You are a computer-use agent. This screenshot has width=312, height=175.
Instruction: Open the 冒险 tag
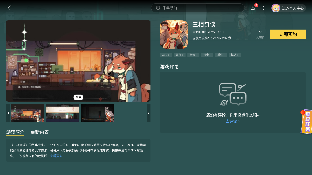[180, 55]
